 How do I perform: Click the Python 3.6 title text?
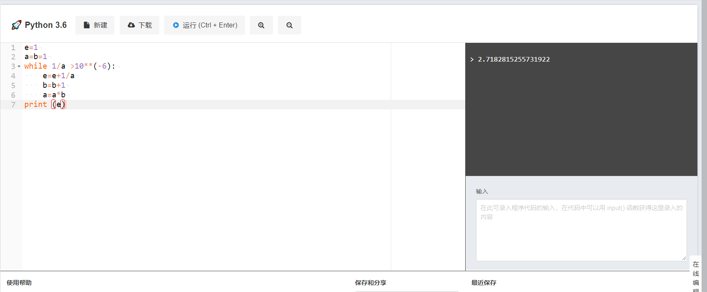click(x=46, y=25)
